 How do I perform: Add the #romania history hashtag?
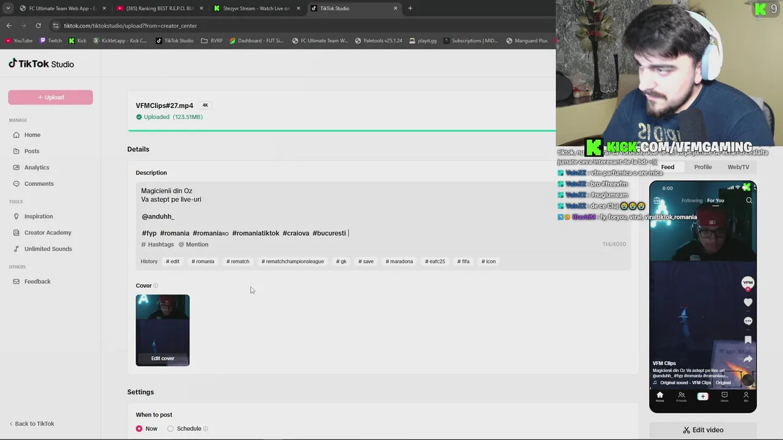click(x=202, y=262)
